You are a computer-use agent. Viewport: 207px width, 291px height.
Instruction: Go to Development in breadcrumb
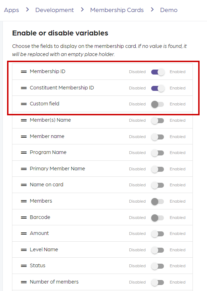(54, 10)
